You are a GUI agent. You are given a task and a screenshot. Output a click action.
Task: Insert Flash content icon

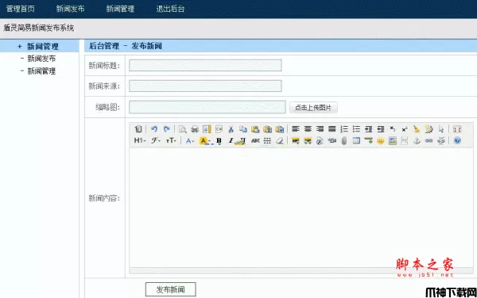coord(320,140)
